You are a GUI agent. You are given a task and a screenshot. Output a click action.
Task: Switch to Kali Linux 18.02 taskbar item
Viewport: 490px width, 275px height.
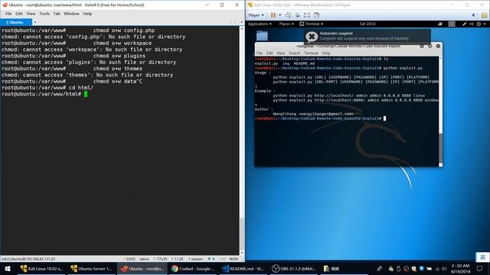[41, 268]
